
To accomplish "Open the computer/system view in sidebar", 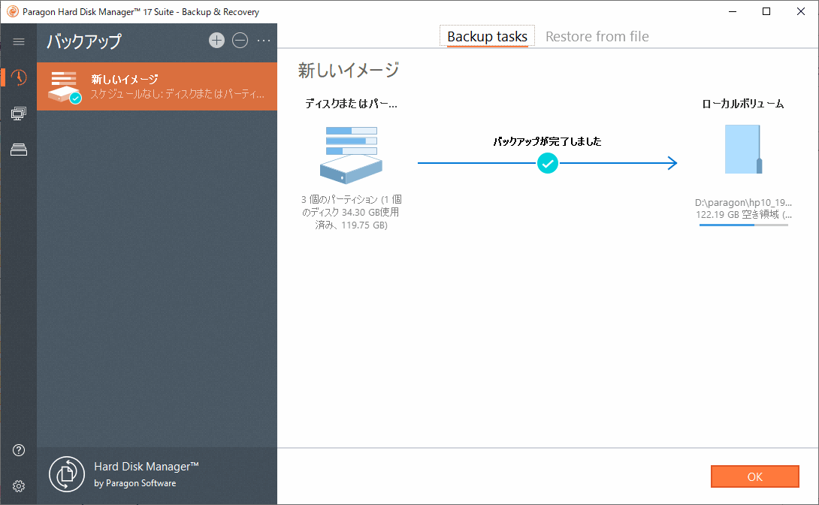I will tap(17, 113).
